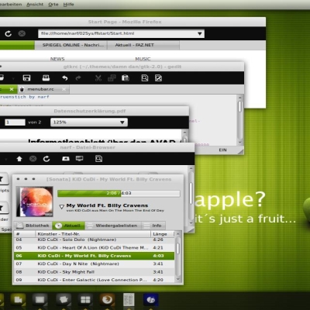Open the Wiedergabelisten tab in Sonata
The height and width of the screenshot is (310, 310).
pos(112,226)
